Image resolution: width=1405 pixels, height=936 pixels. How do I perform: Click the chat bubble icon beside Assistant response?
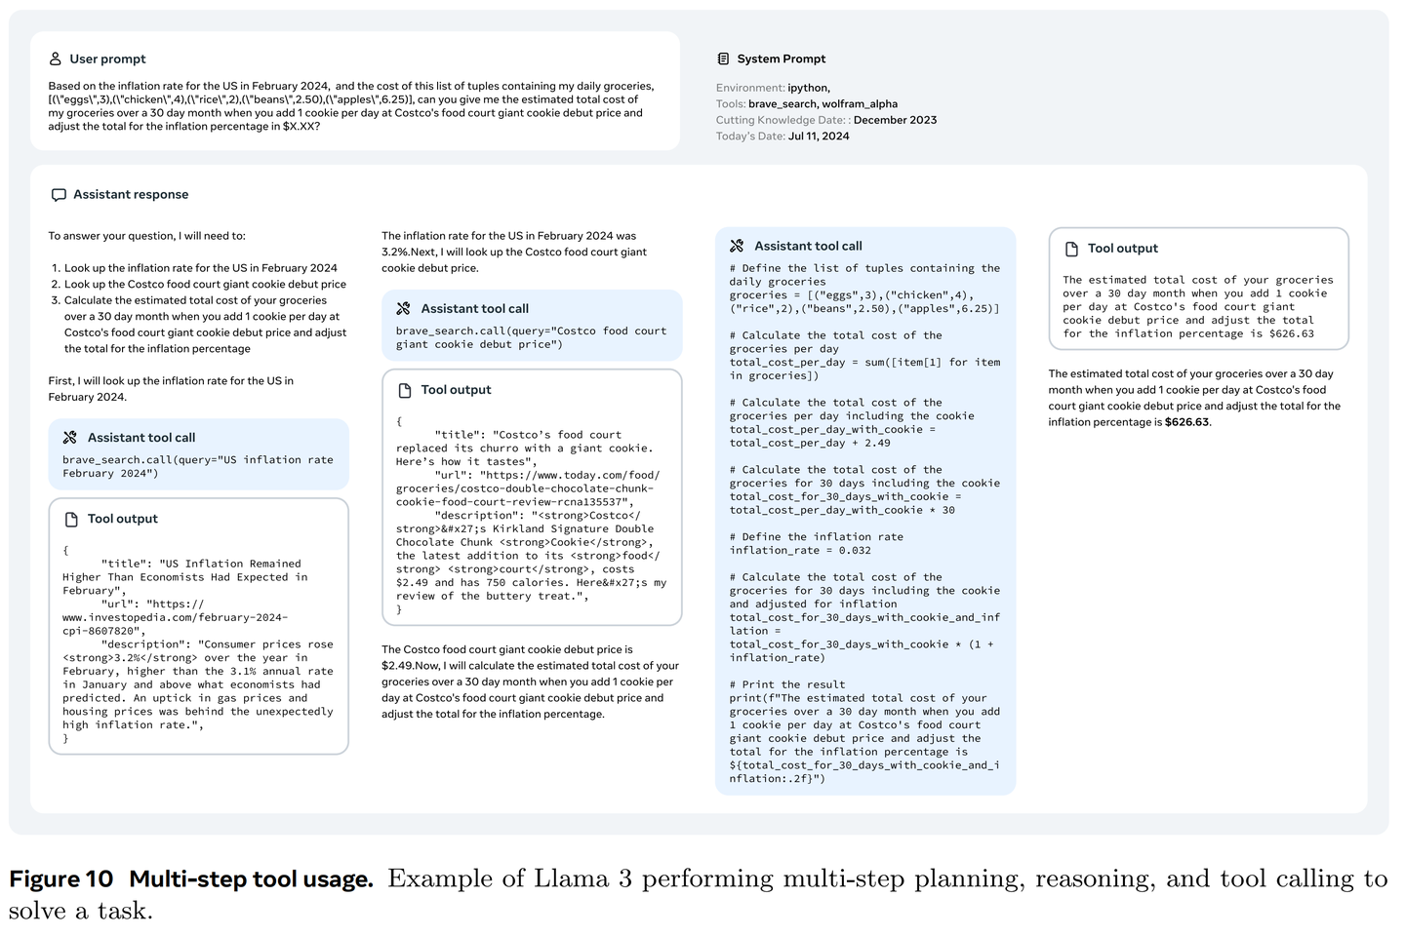point(59,195)
